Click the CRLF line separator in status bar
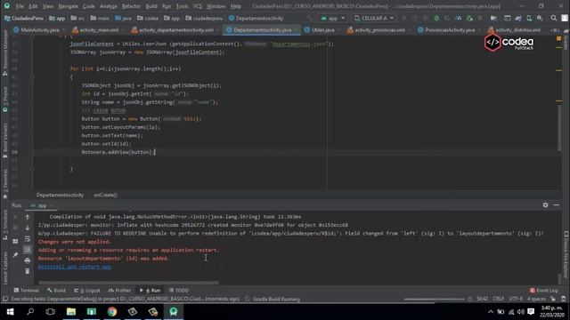The height and width of the screenshot is (320, 570). pos(498,299)
